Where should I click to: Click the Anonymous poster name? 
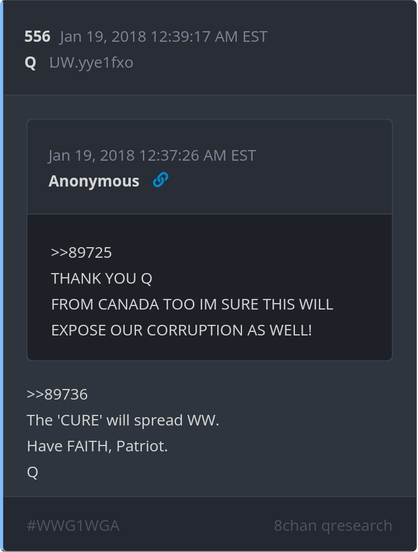coord(94,181)
